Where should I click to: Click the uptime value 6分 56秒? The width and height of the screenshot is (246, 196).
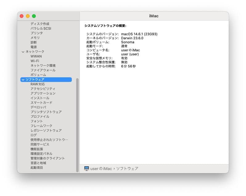coord(129,66)
